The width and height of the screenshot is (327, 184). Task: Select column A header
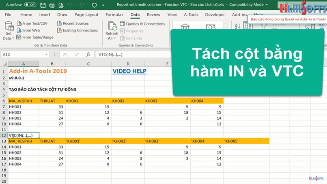[x=24, y=64]
